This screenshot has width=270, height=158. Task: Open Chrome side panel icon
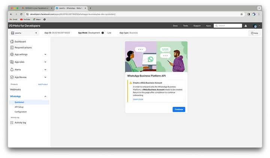click(249, 14)
